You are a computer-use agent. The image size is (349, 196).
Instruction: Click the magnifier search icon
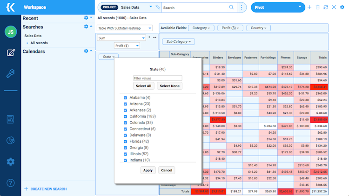pyautogui.click(x=231, y=7)
